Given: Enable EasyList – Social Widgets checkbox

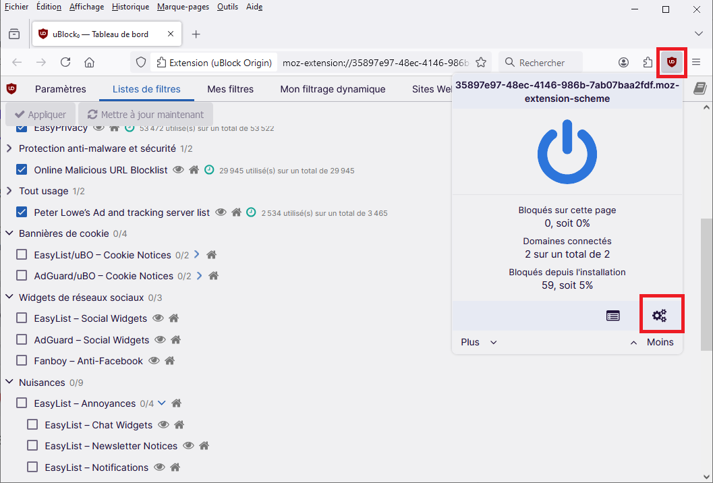Looking at the screenshot, I should coord(22,318).
